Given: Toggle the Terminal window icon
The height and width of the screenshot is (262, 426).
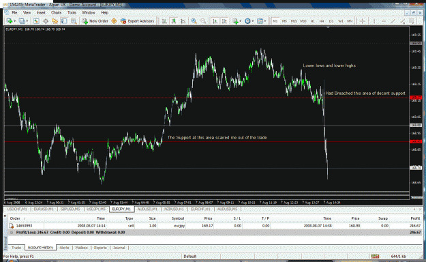Looking at the screenshot, I should pyautogui.click(x=64, y=21).
